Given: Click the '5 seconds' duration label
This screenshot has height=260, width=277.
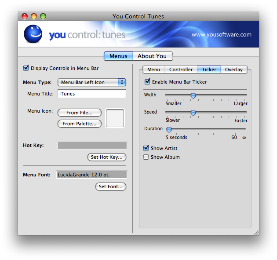Looking at the screenshot, I should point(176,137).
